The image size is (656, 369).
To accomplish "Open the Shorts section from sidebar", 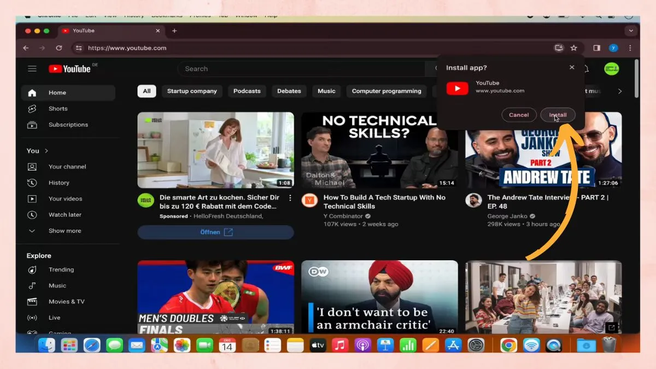I will pyautogui.click(x=57, y=108).
